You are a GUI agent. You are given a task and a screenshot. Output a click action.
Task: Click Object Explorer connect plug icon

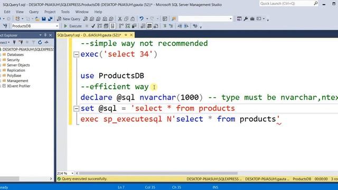14,42
